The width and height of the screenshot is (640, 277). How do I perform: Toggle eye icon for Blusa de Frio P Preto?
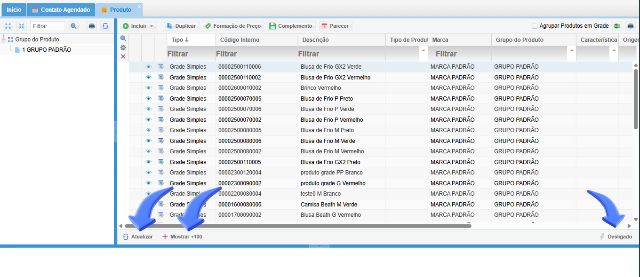pyautogui.click(x=148, y=99)
